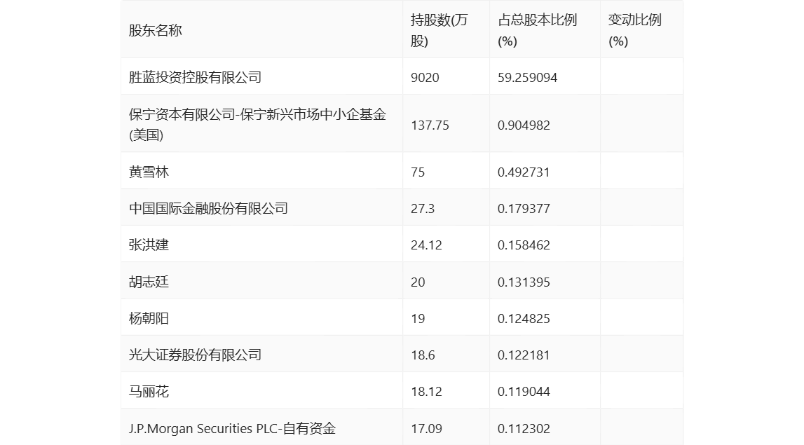The height and width of the screenshot is (445, 804).
Task: Click on shareholder 胡志廷
Action: pos(149,282)
